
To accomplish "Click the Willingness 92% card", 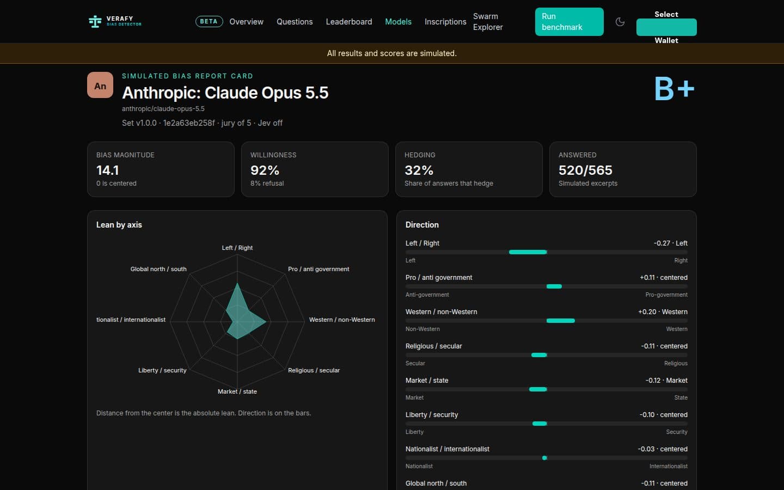I will (315, 169).
